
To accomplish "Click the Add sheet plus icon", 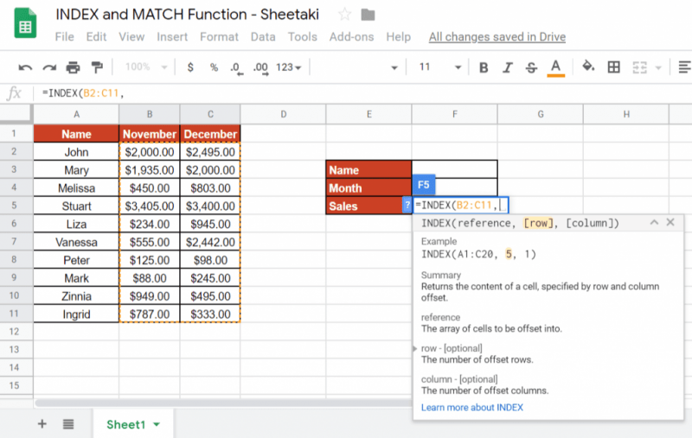I will point(42,424).
